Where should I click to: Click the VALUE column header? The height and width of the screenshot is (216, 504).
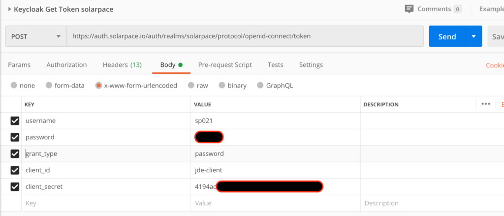[x=202, y=104]
